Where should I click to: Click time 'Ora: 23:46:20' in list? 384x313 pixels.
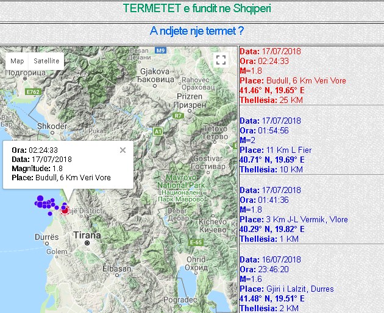coord(264,269)
